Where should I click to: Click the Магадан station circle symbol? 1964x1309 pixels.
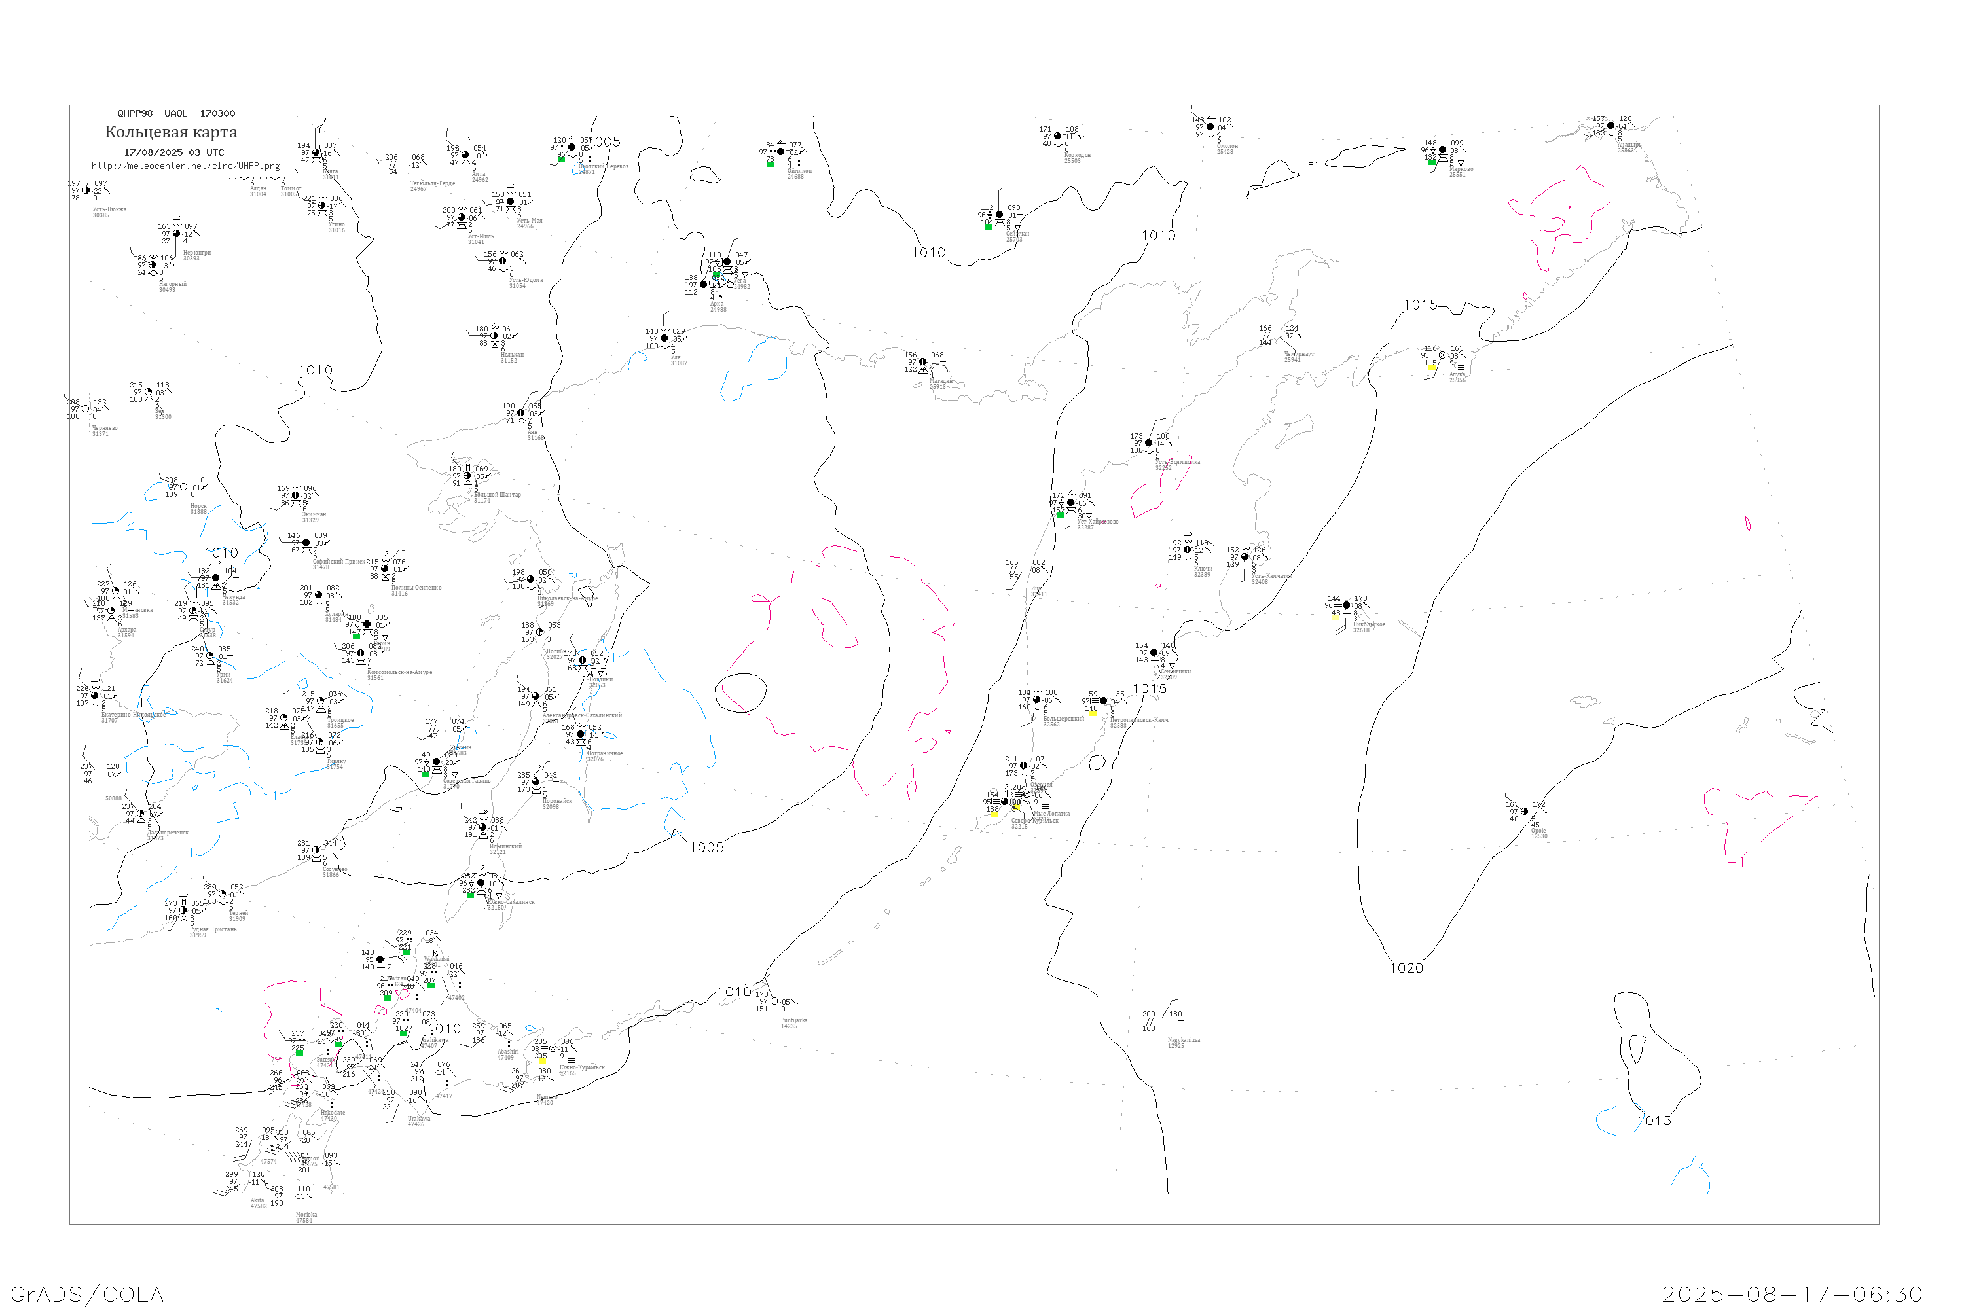click(922, 361)
